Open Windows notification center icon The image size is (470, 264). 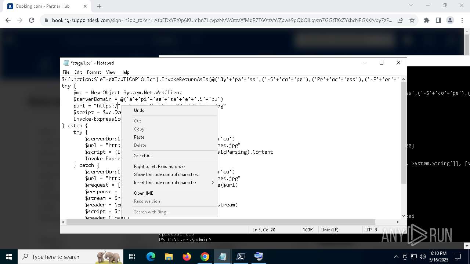[458, 257]
